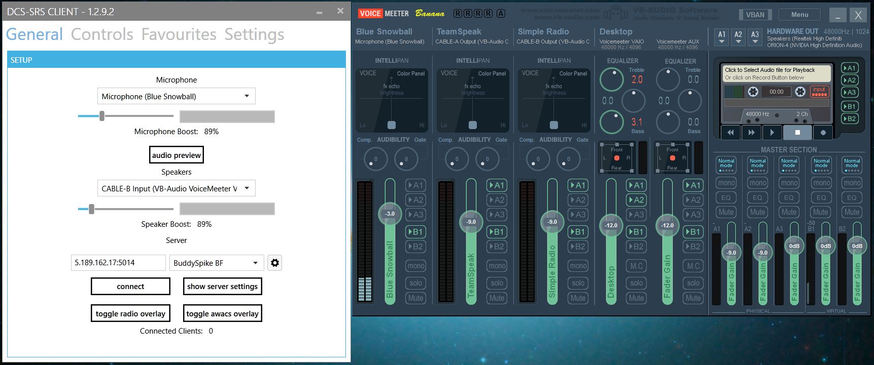The height and width of the screenshot is (365, 874).
Task: Click the Simple Radio Gate knob
Action: 568,159
